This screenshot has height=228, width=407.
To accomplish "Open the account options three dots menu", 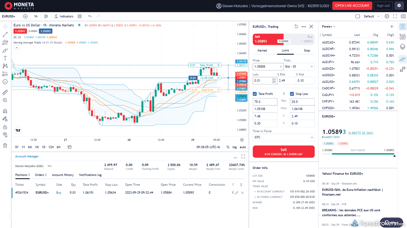I will click(50, 166).
